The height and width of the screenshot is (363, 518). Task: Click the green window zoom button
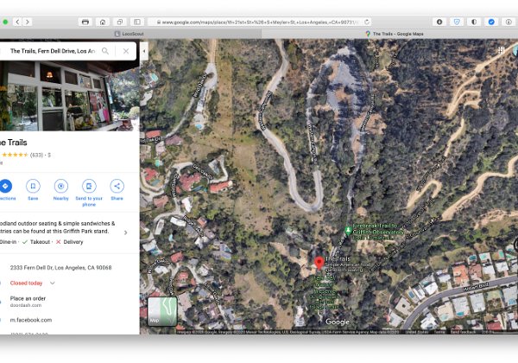(5, 22)
